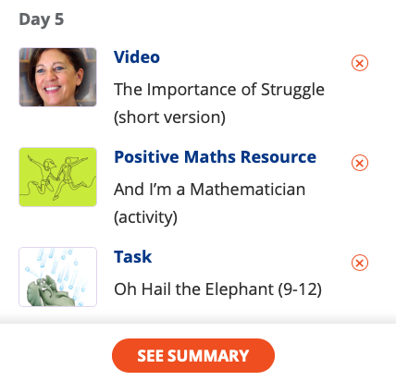
Task: Click the word 'Struggle' in video description
Action: tap(292, 90)
